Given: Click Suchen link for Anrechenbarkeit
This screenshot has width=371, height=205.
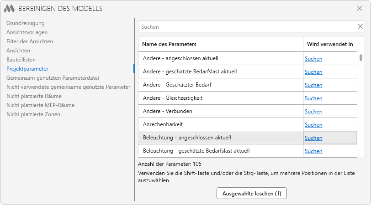Looking at the screenshot, I should coord(313,124).
